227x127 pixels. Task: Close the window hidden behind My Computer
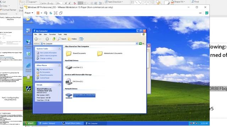tap(149, 46)
